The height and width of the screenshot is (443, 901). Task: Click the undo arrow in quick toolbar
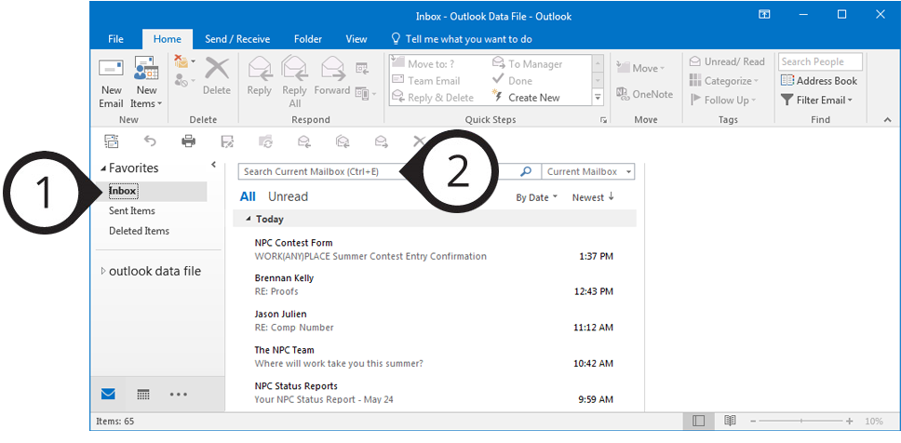point(150,141)
